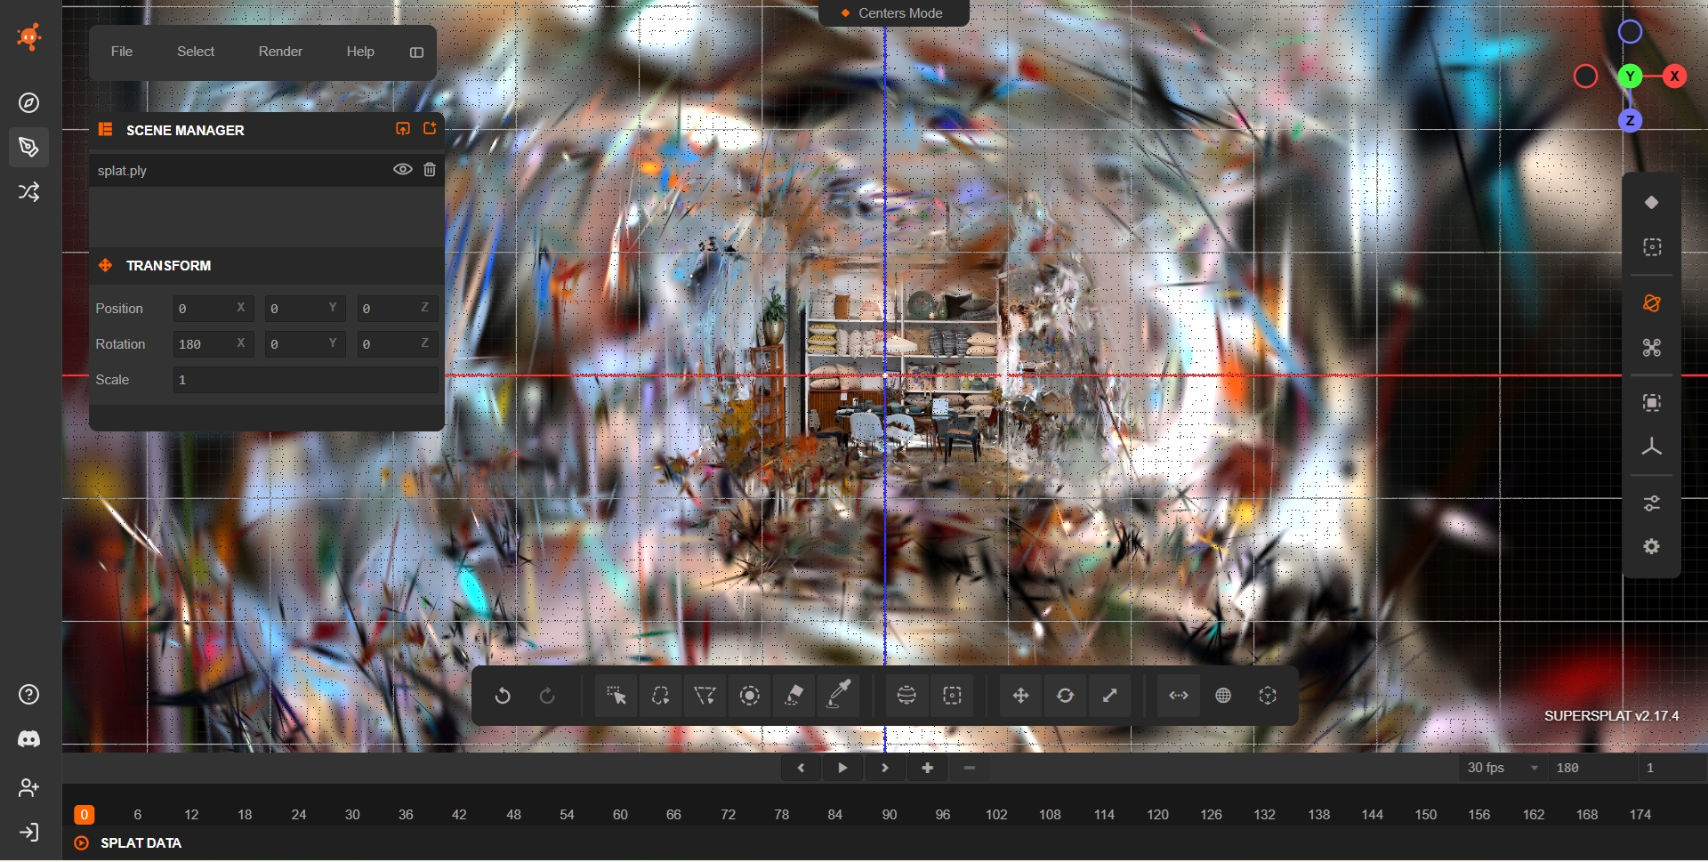This screenshot has width=1708, height=862.
Task: Delete splat.ply with the trash icon
Action: click(430, 170)
